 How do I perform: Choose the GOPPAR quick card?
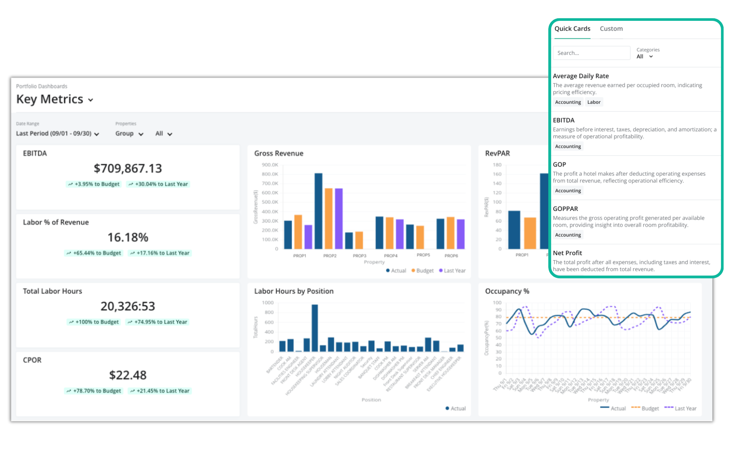[565, 209]
